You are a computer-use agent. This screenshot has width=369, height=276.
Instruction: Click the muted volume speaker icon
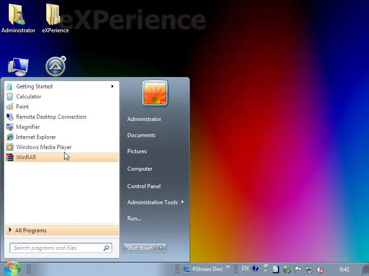[320, 270]
